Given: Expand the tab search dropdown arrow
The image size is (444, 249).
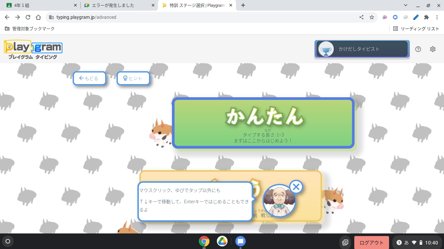Looking at the screenshot, I should click(x=406, y=5).
